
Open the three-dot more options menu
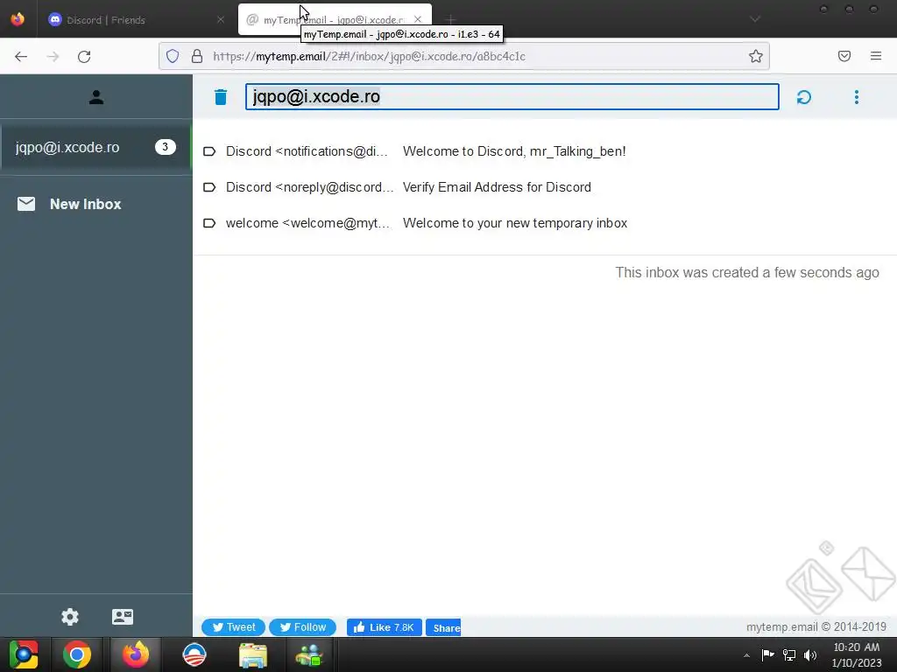coord(857,97)
